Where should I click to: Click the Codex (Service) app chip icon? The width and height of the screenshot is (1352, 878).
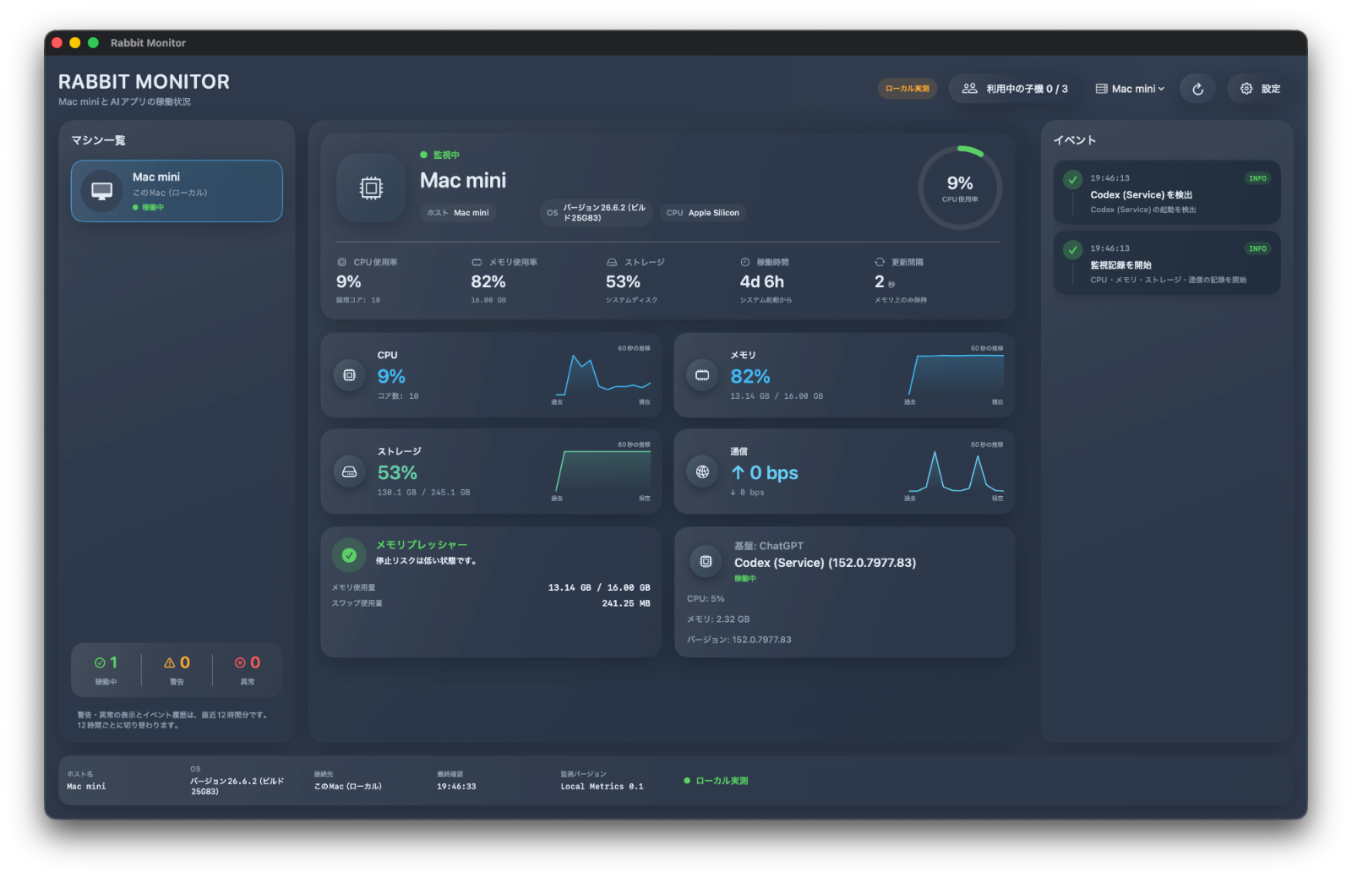click(x=706, y=561)
